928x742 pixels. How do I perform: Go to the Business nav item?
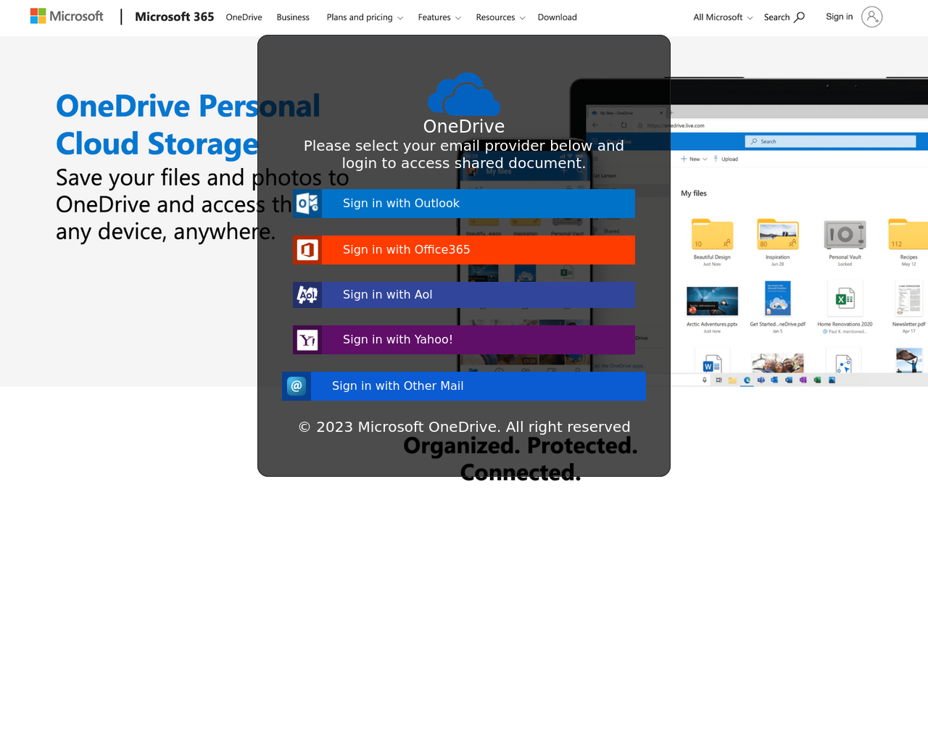(293, 17)
